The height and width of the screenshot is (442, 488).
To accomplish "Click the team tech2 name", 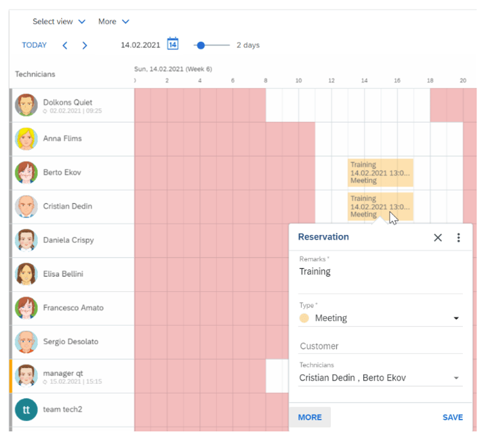I will pos(62,410).
